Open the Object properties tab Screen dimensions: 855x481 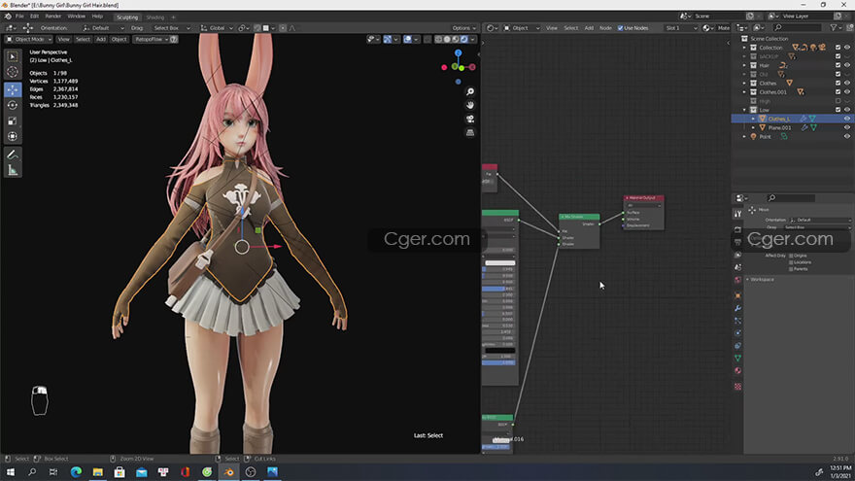(737, 295)
